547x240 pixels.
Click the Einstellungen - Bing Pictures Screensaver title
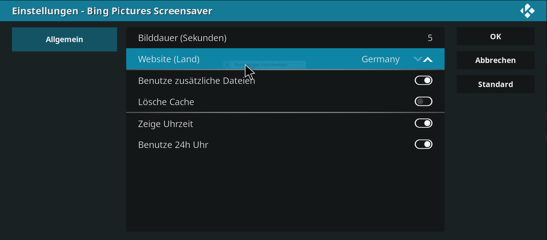(112, 11)
